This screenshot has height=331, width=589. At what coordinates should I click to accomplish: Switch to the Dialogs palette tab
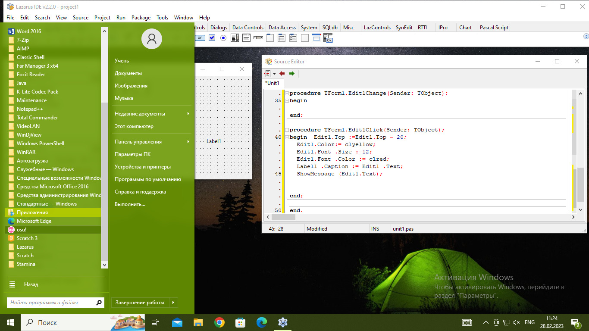(219, 28)
